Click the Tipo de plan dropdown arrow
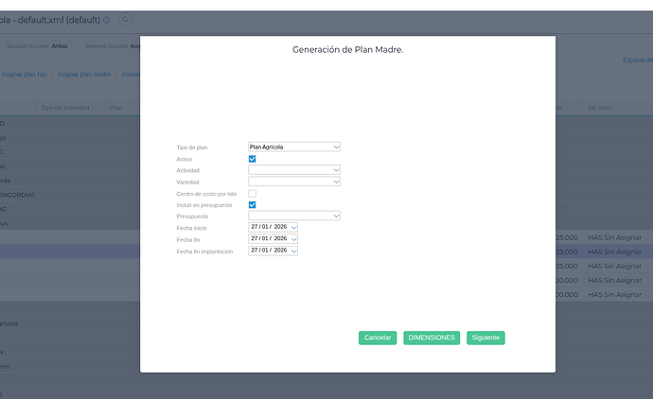This screenshot has width=653, height=399. 336,147
